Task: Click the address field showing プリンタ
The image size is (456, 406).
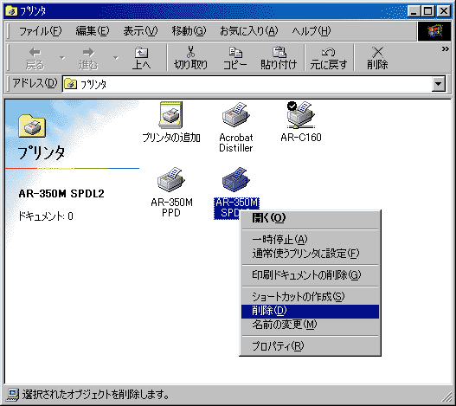Action: point(247,84)
